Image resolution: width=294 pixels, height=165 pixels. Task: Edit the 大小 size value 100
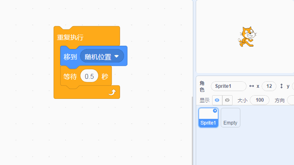(260, 100)
